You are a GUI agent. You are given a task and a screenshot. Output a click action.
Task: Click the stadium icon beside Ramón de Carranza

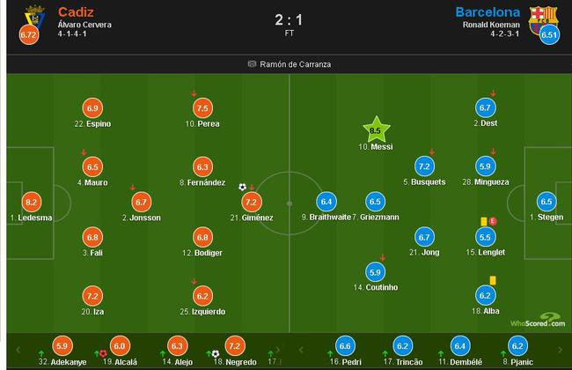point(252,63)
